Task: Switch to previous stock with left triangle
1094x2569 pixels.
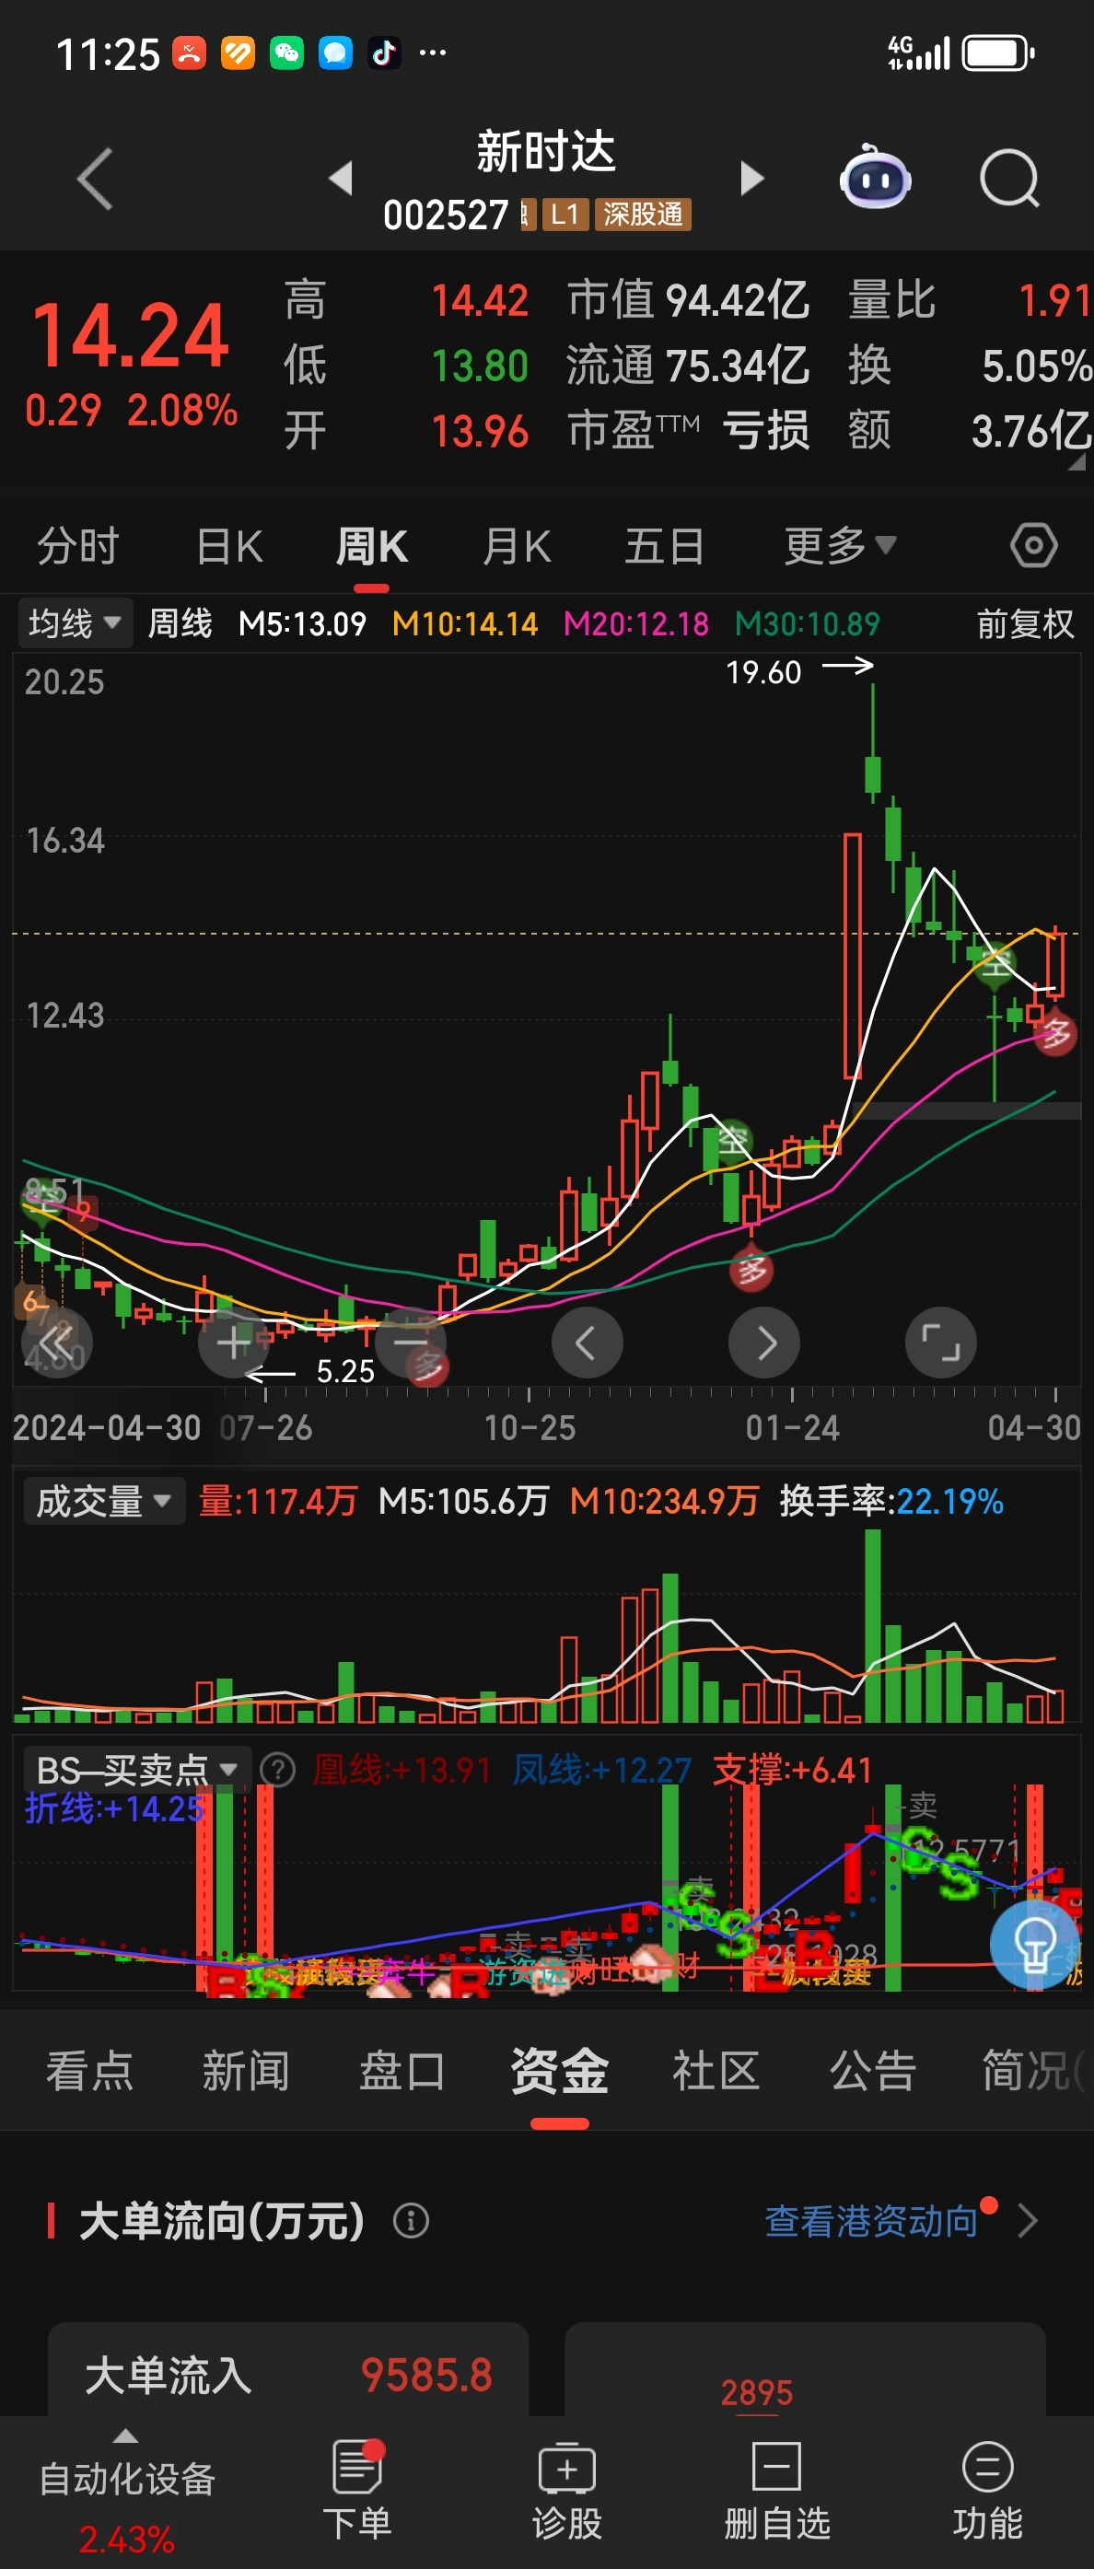Action: 341,178
